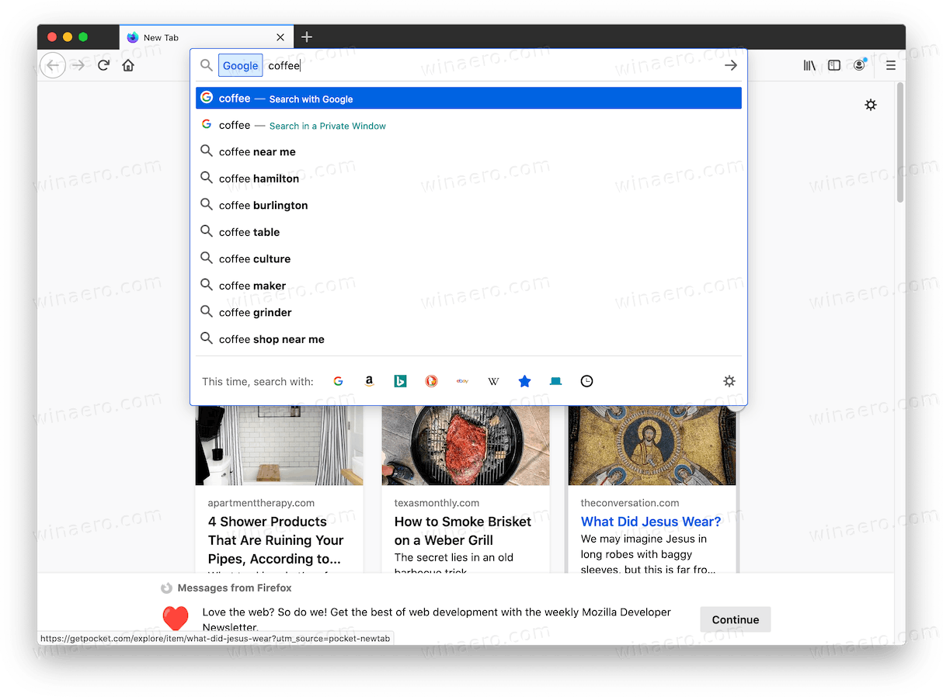Click the Google search mode chip
The height and width of the screenshot is (697, 943).
click(x=240, y=66)
